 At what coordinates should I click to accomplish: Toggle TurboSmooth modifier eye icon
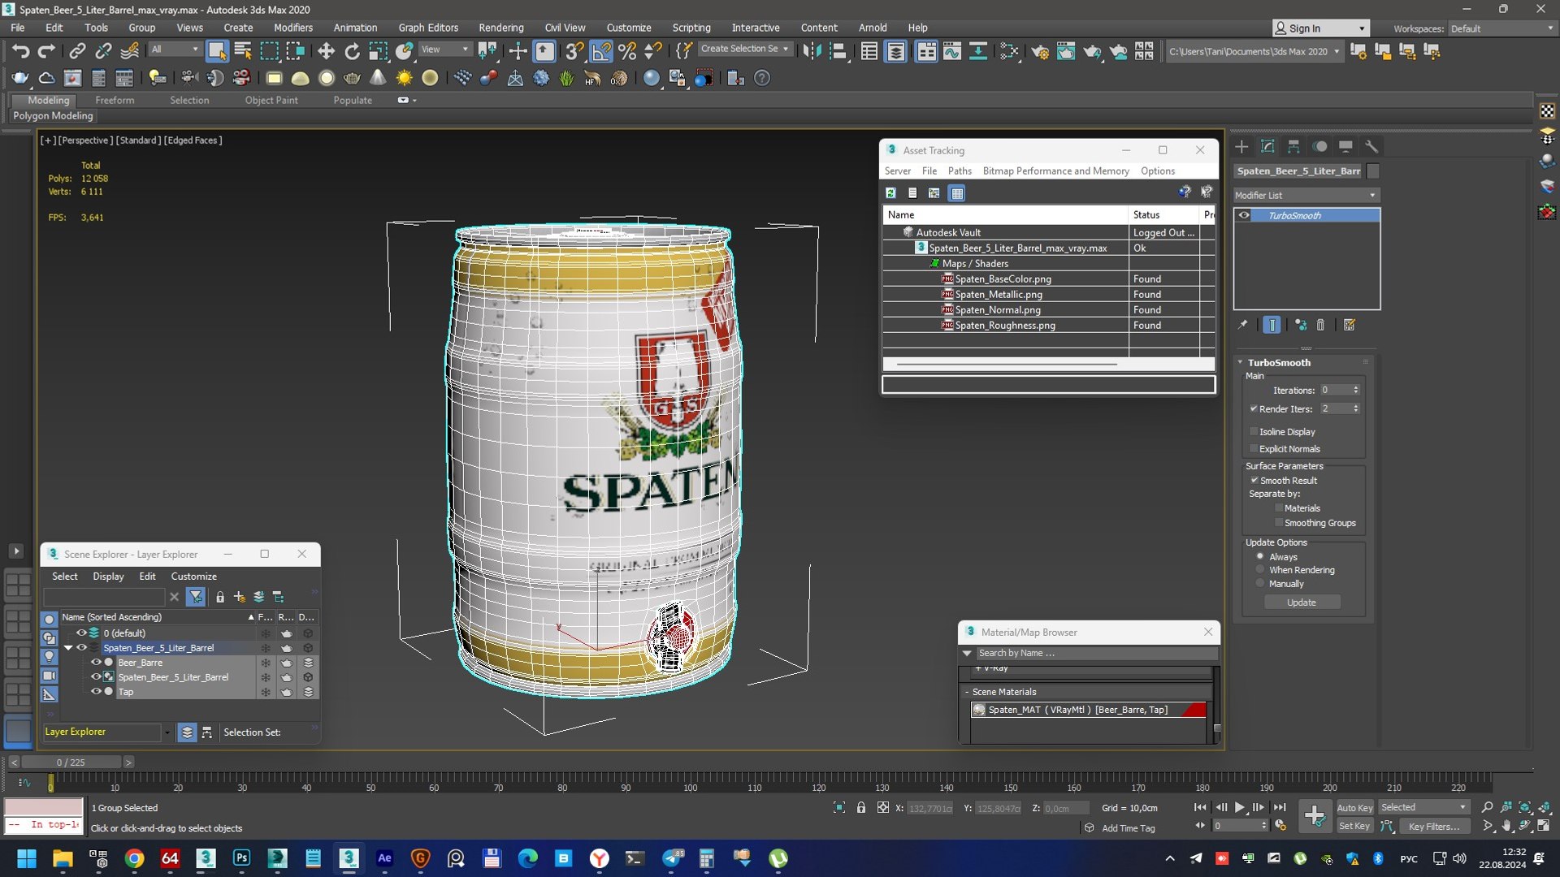pos(1244,216)
